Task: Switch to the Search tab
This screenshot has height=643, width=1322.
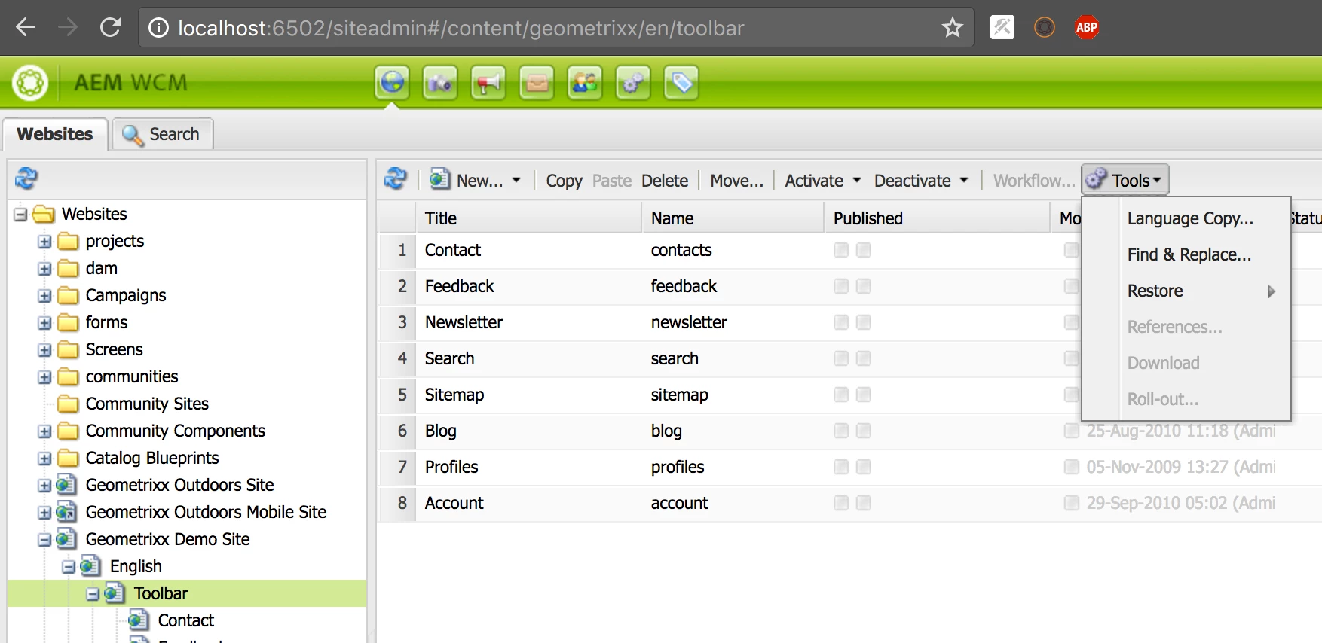Action: pos(163,134)
